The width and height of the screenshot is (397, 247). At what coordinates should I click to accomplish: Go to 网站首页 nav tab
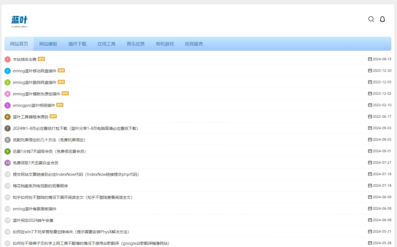click(x=19, y=44)
